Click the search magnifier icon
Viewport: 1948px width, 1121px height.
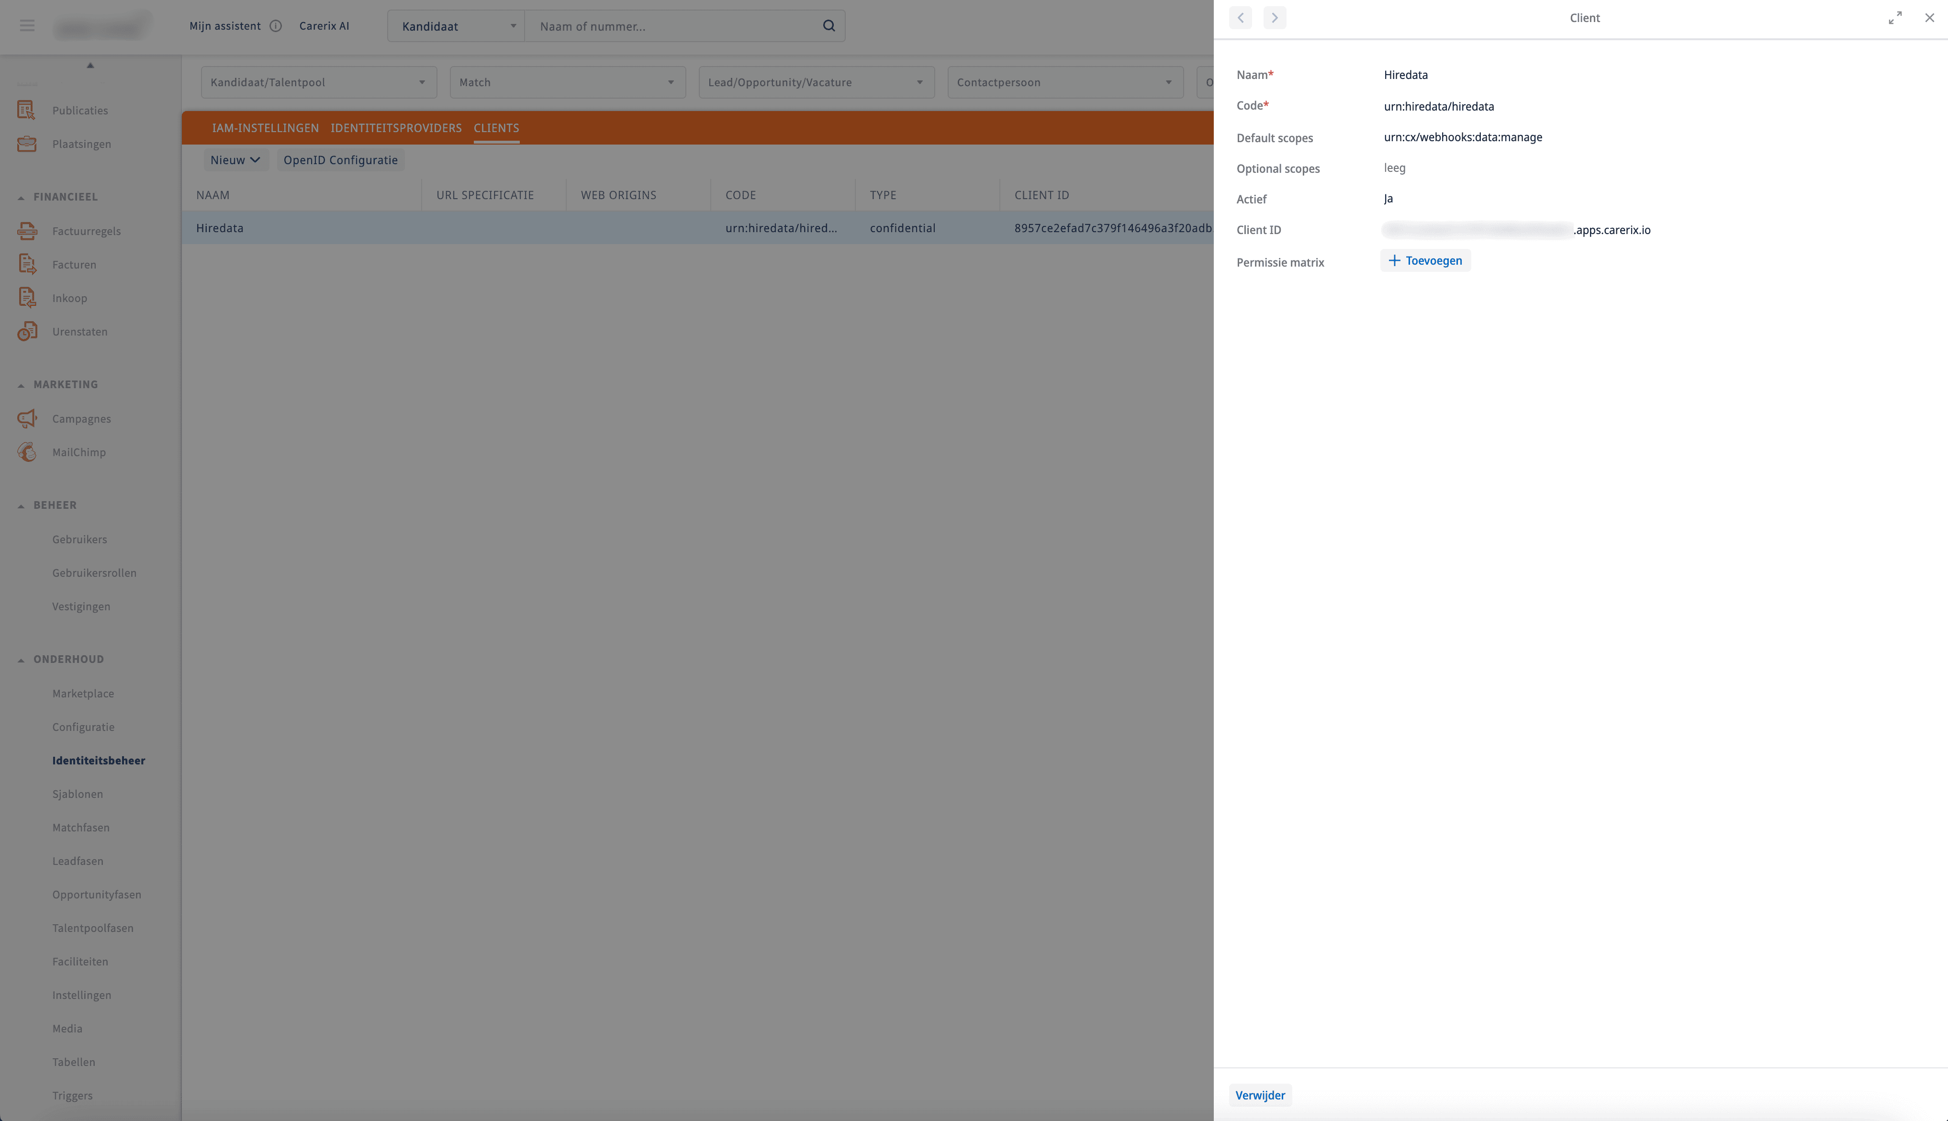(829, 25)
